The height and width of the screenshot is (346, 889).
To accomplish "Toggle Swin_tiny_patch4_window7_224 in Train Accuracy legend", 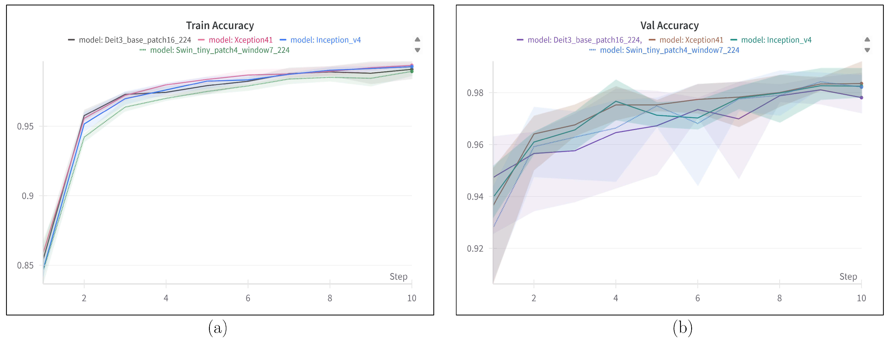I will pyautogui.click(x=220, y=50).
